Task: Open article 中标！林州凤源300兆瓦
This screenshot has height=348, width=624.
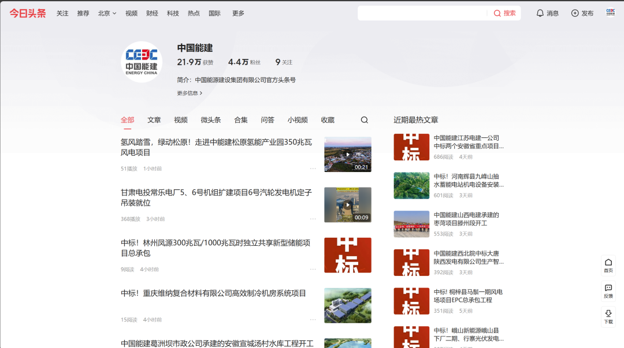Action: coord(216,248)
